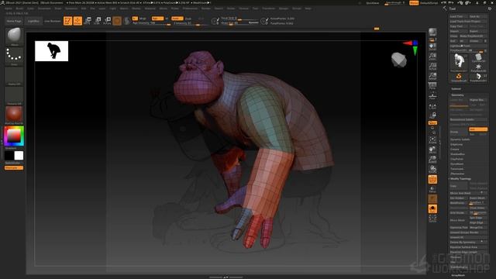496x279 pixels.
Task: Expand the DynaMesh subsection
Action: pos(457,164)
